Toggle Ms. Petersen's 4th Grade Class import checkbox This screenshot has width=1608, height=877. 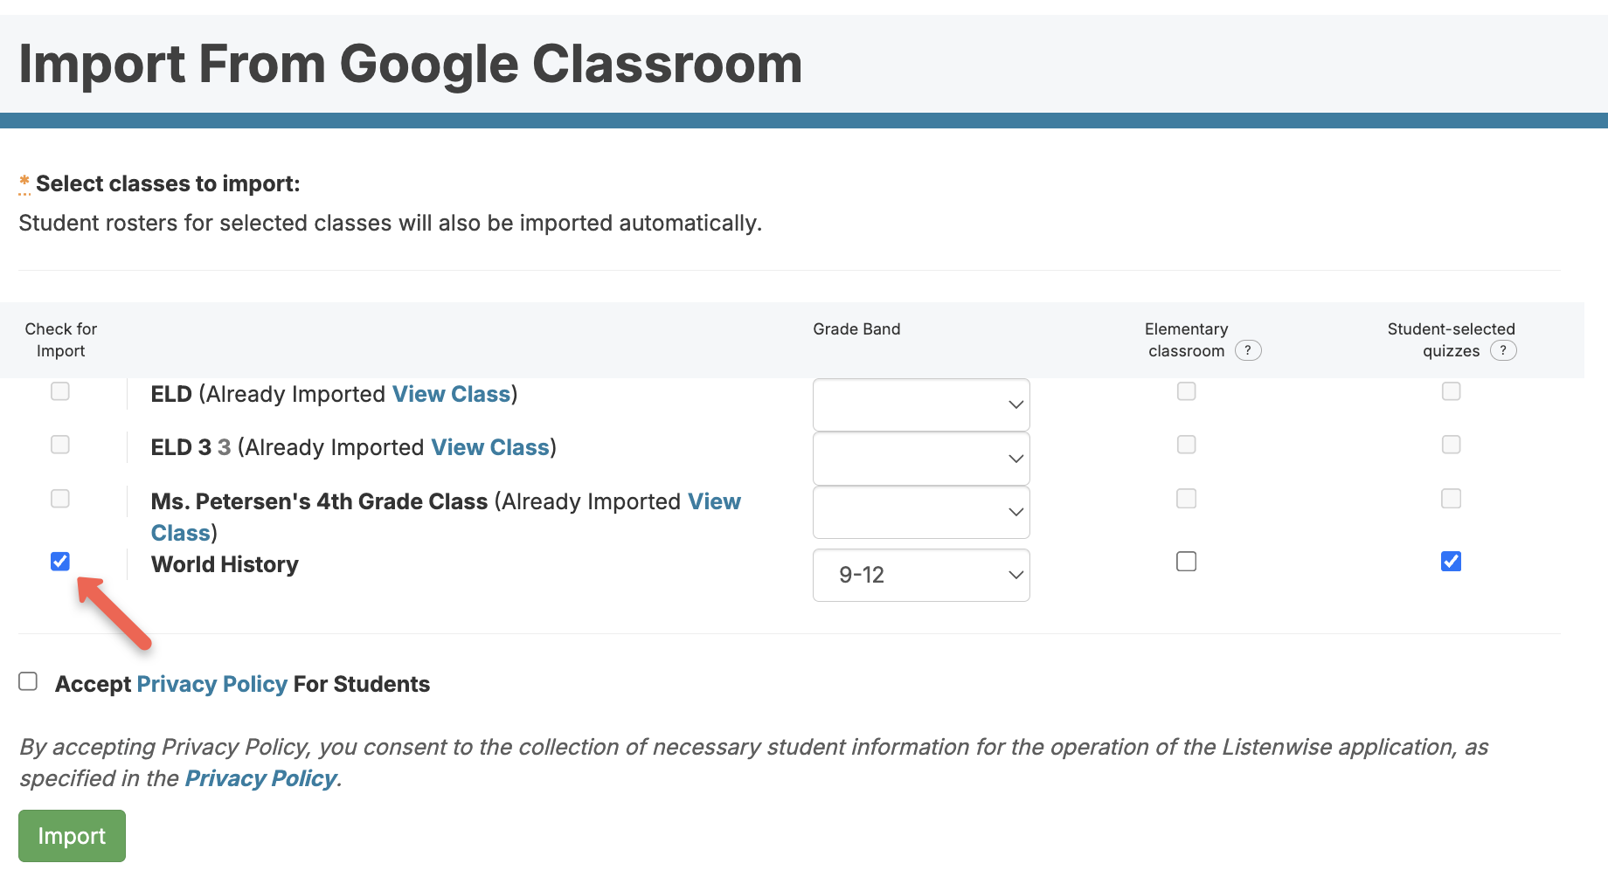60,499
